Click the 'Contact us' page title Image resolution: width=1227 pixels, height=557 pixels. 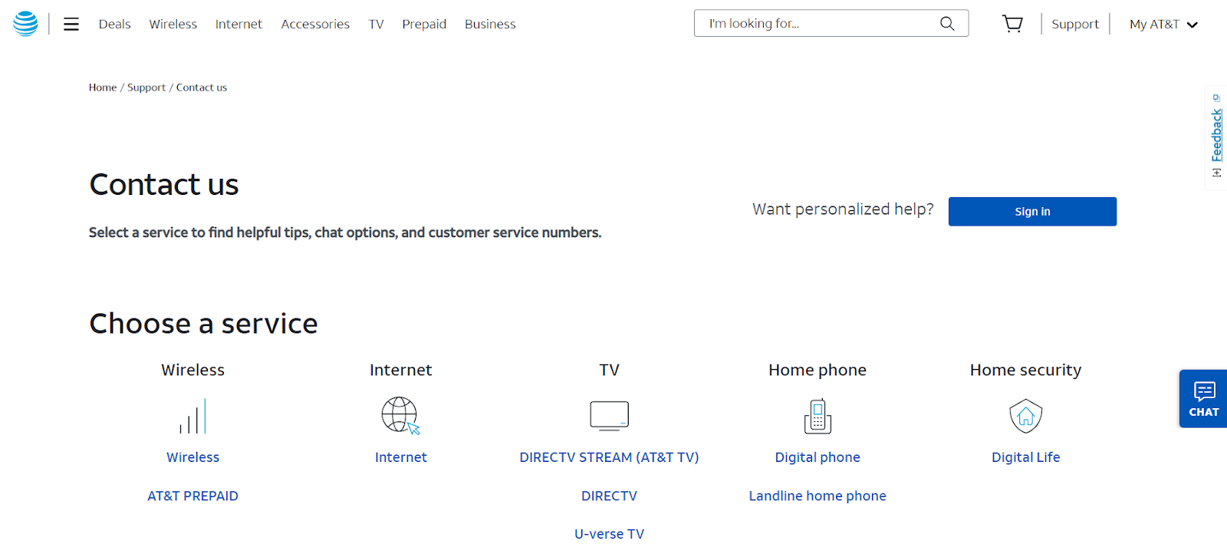click(164, 185)
